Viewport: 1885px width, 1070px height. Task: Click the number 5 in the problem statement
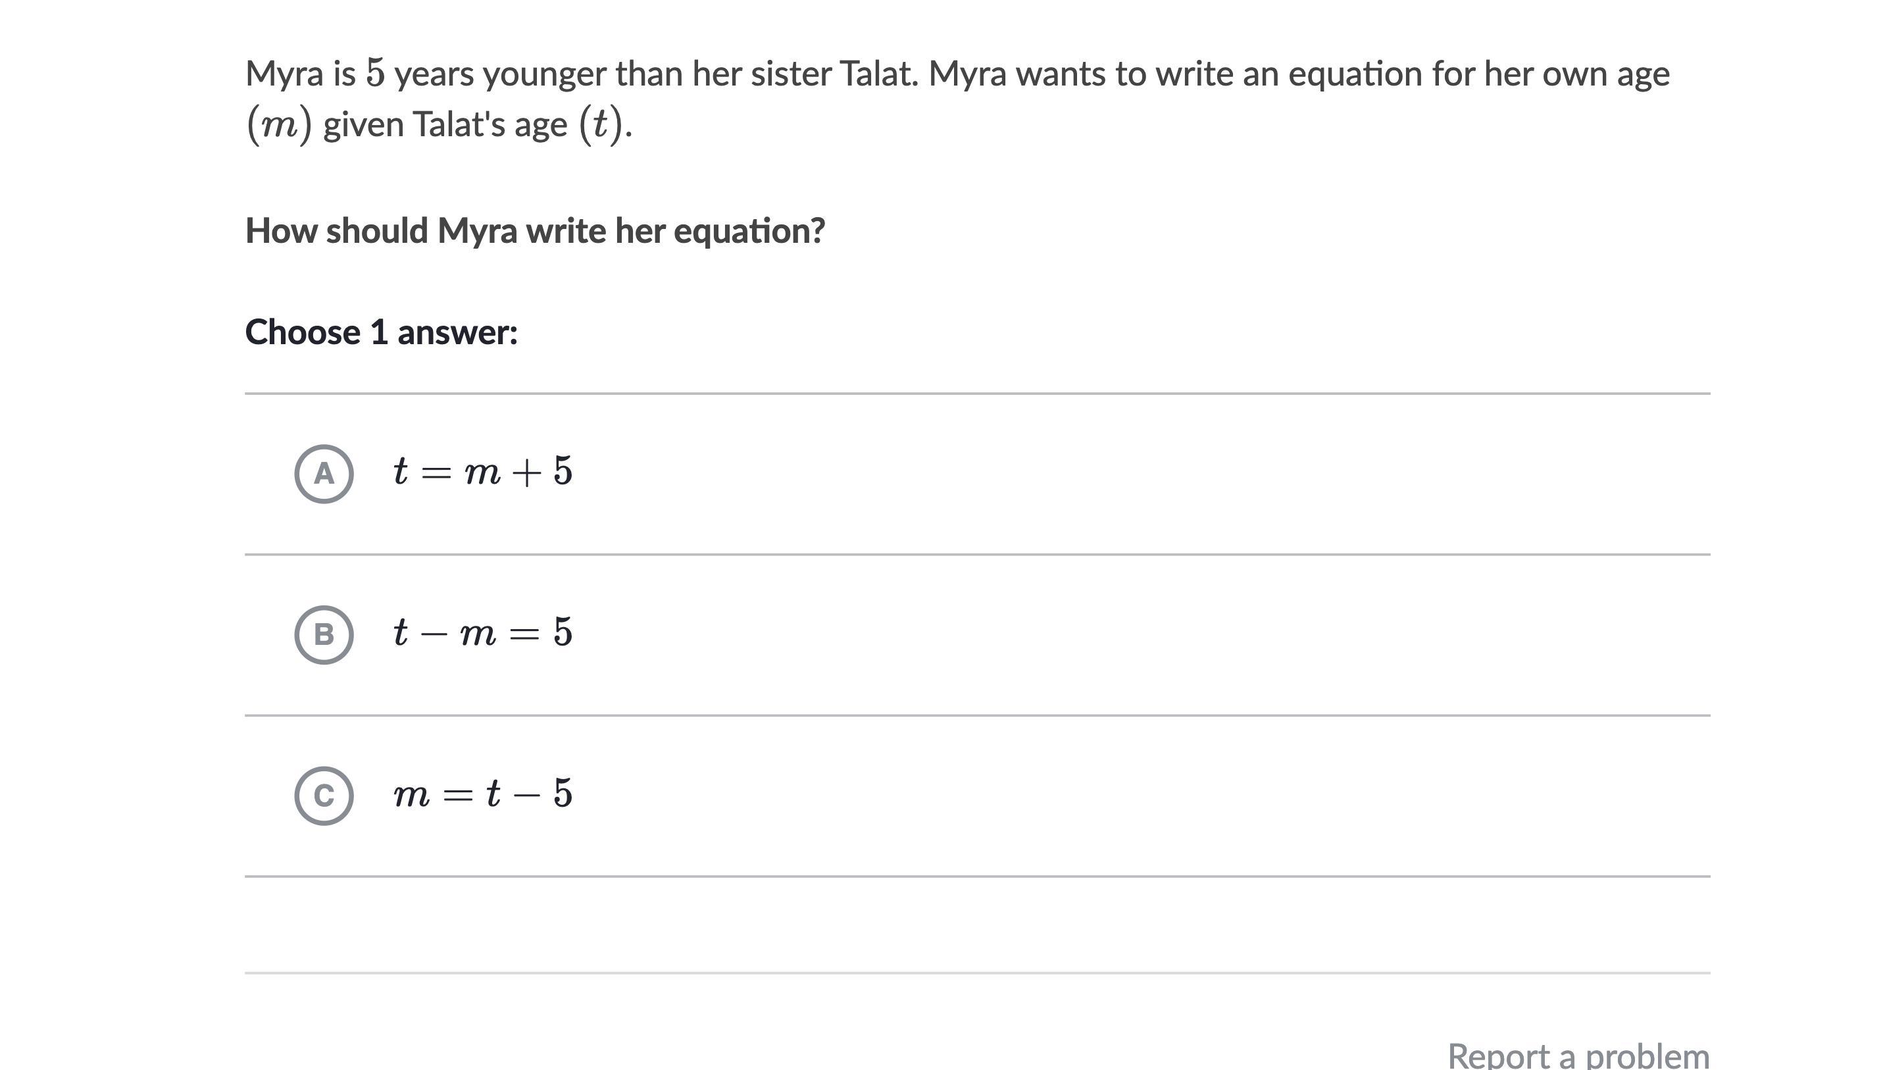point(376,74)
